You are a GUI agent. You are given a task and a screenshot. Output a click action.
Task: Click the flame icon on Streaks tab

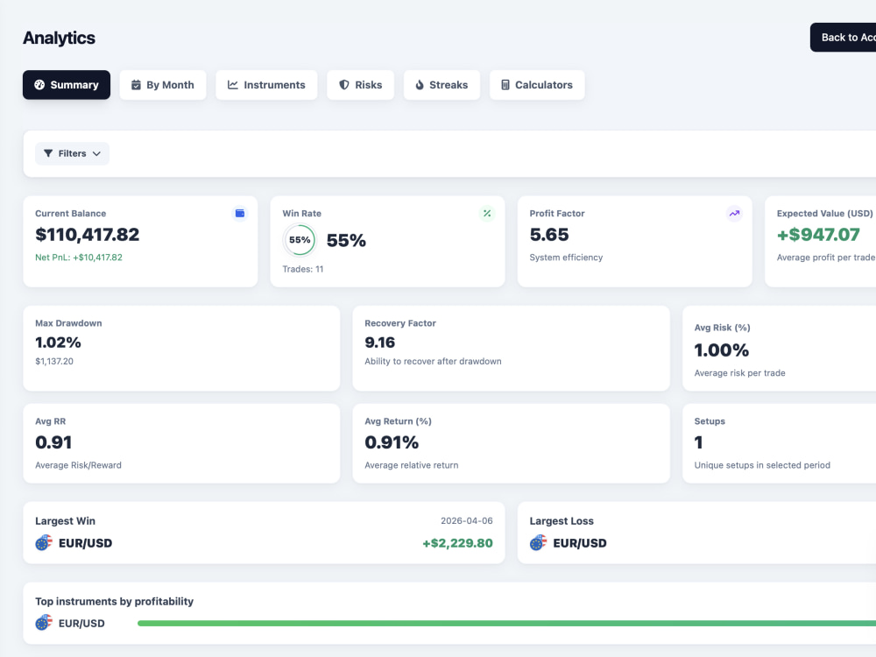pos(420,85)
